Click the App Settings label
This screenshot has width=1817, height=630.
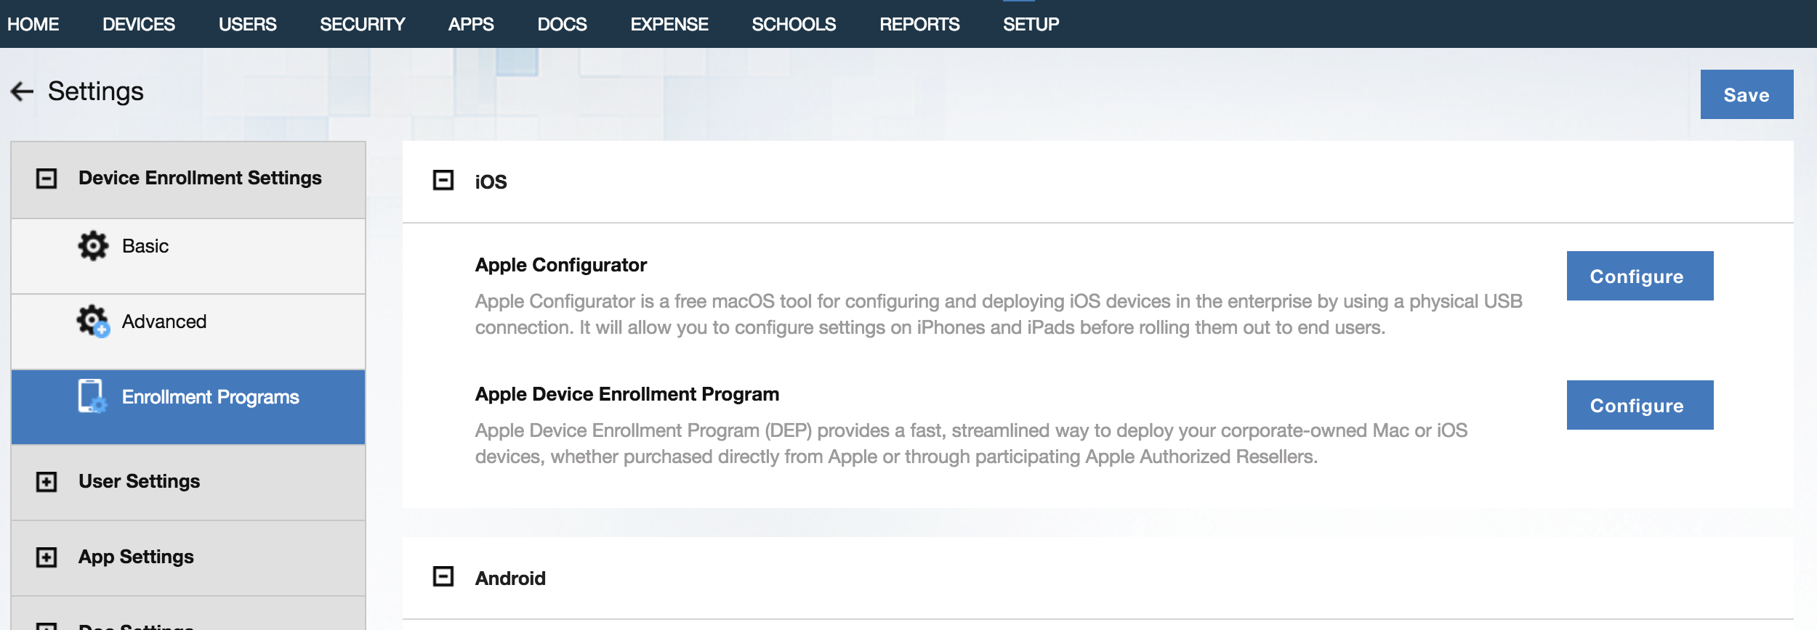[x=137, y=557]
